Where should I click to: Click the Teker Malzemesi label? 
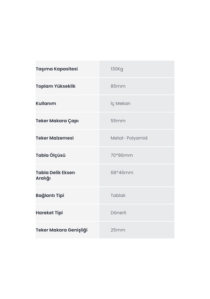click(55, 138)
